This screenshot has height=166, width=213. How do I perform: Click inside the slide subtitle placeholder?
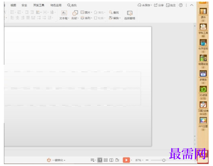tap(72, 97)
